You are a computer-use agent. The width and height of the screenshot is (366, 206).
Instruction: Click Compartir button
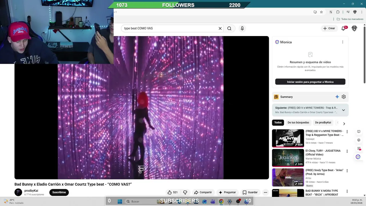203,192
